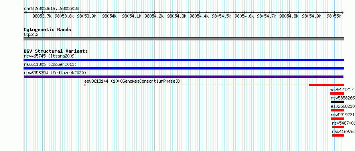355x151 pixels.
Task: Click the 98054.5k ruler tick label
Action: [x=221, y=16]
